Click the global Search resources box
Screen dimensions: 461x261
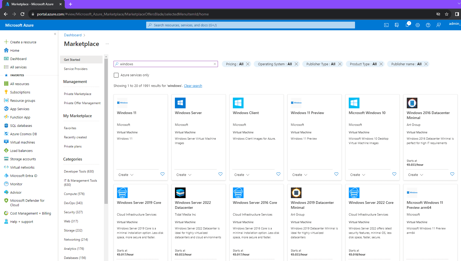[251, 25]
